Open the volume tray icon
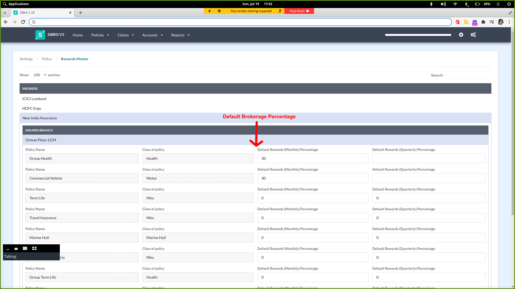 (443, 4)
